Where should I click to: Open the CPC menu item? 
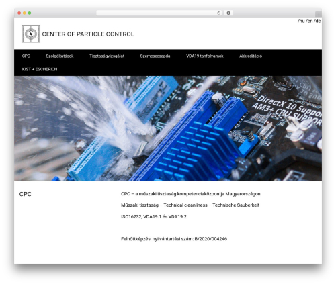26,56
